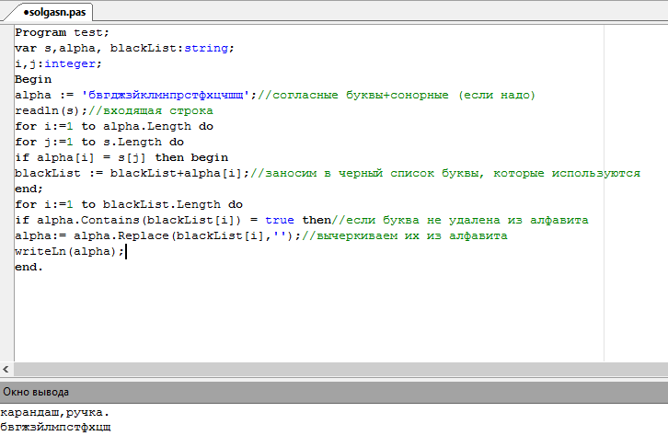Select the Окно вывода panel header

click(x=334, y=392)
